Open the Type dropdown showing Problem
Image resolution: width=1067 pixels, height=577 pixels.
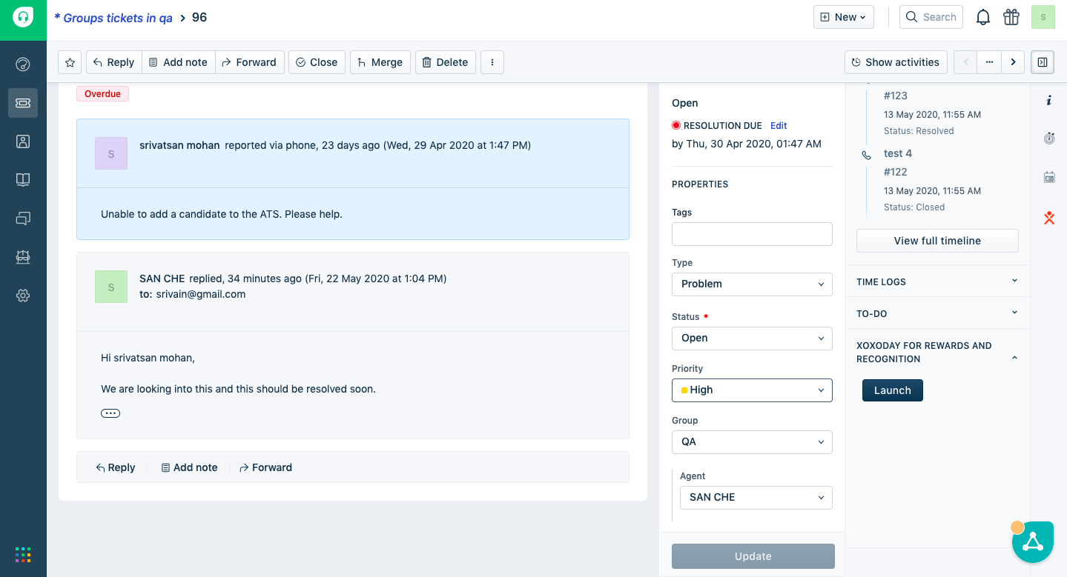tap(752, 284)
